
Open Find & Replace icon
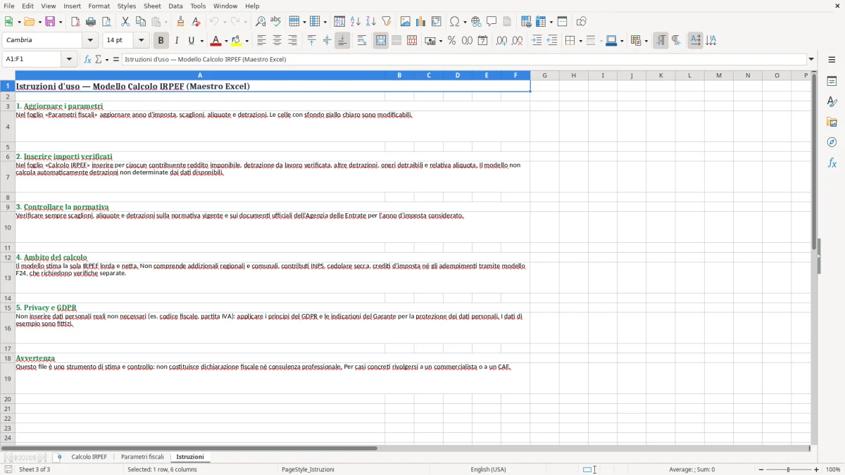click(261, 22)
